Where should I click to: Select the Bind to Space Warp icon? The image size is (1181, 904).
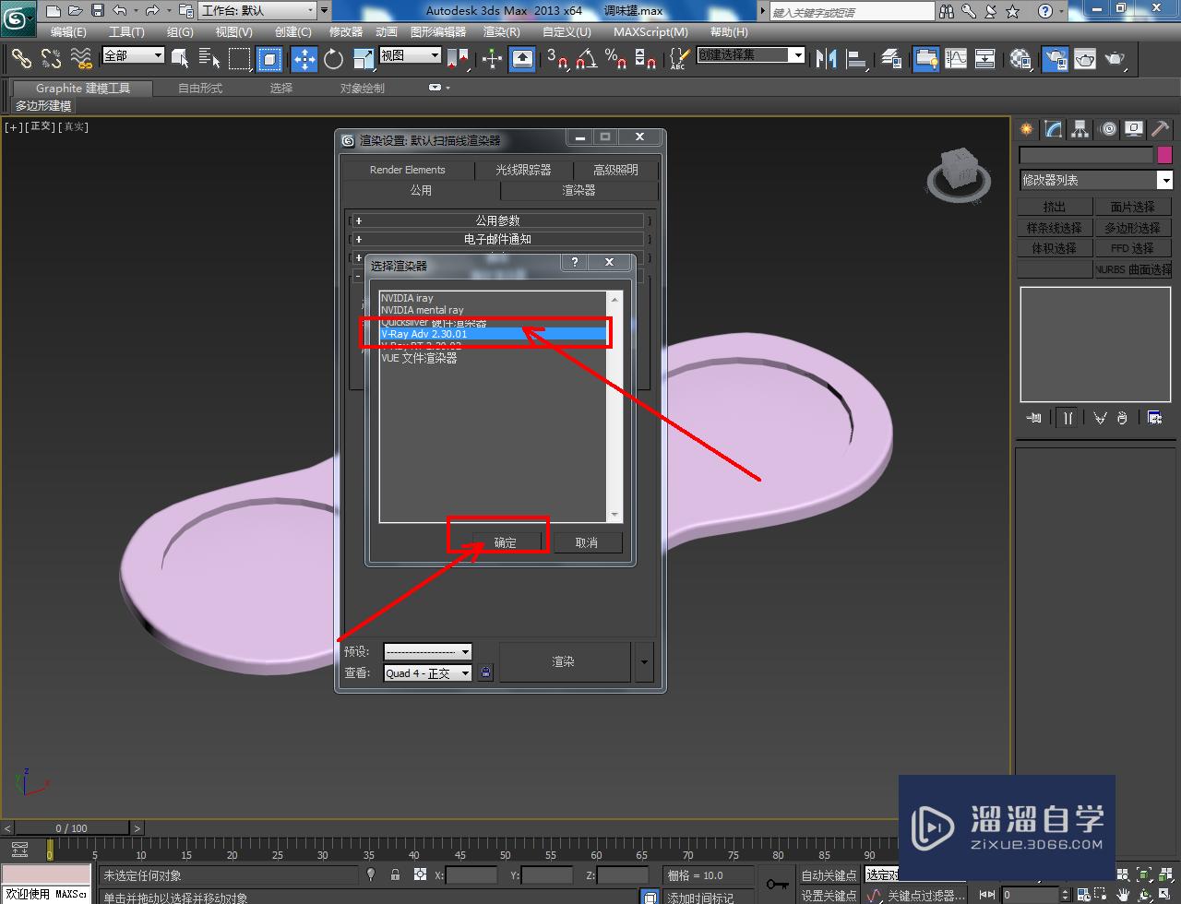pyautogui.click(x=82, y=59)
